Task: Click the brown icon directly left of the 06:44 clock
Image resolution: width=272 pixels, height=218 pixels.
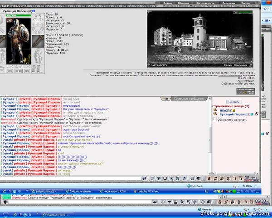Action: coord(241,178)
